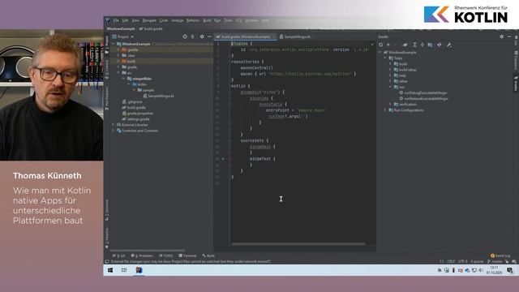
Task: Open the View menu
Action: click(135, 20)
